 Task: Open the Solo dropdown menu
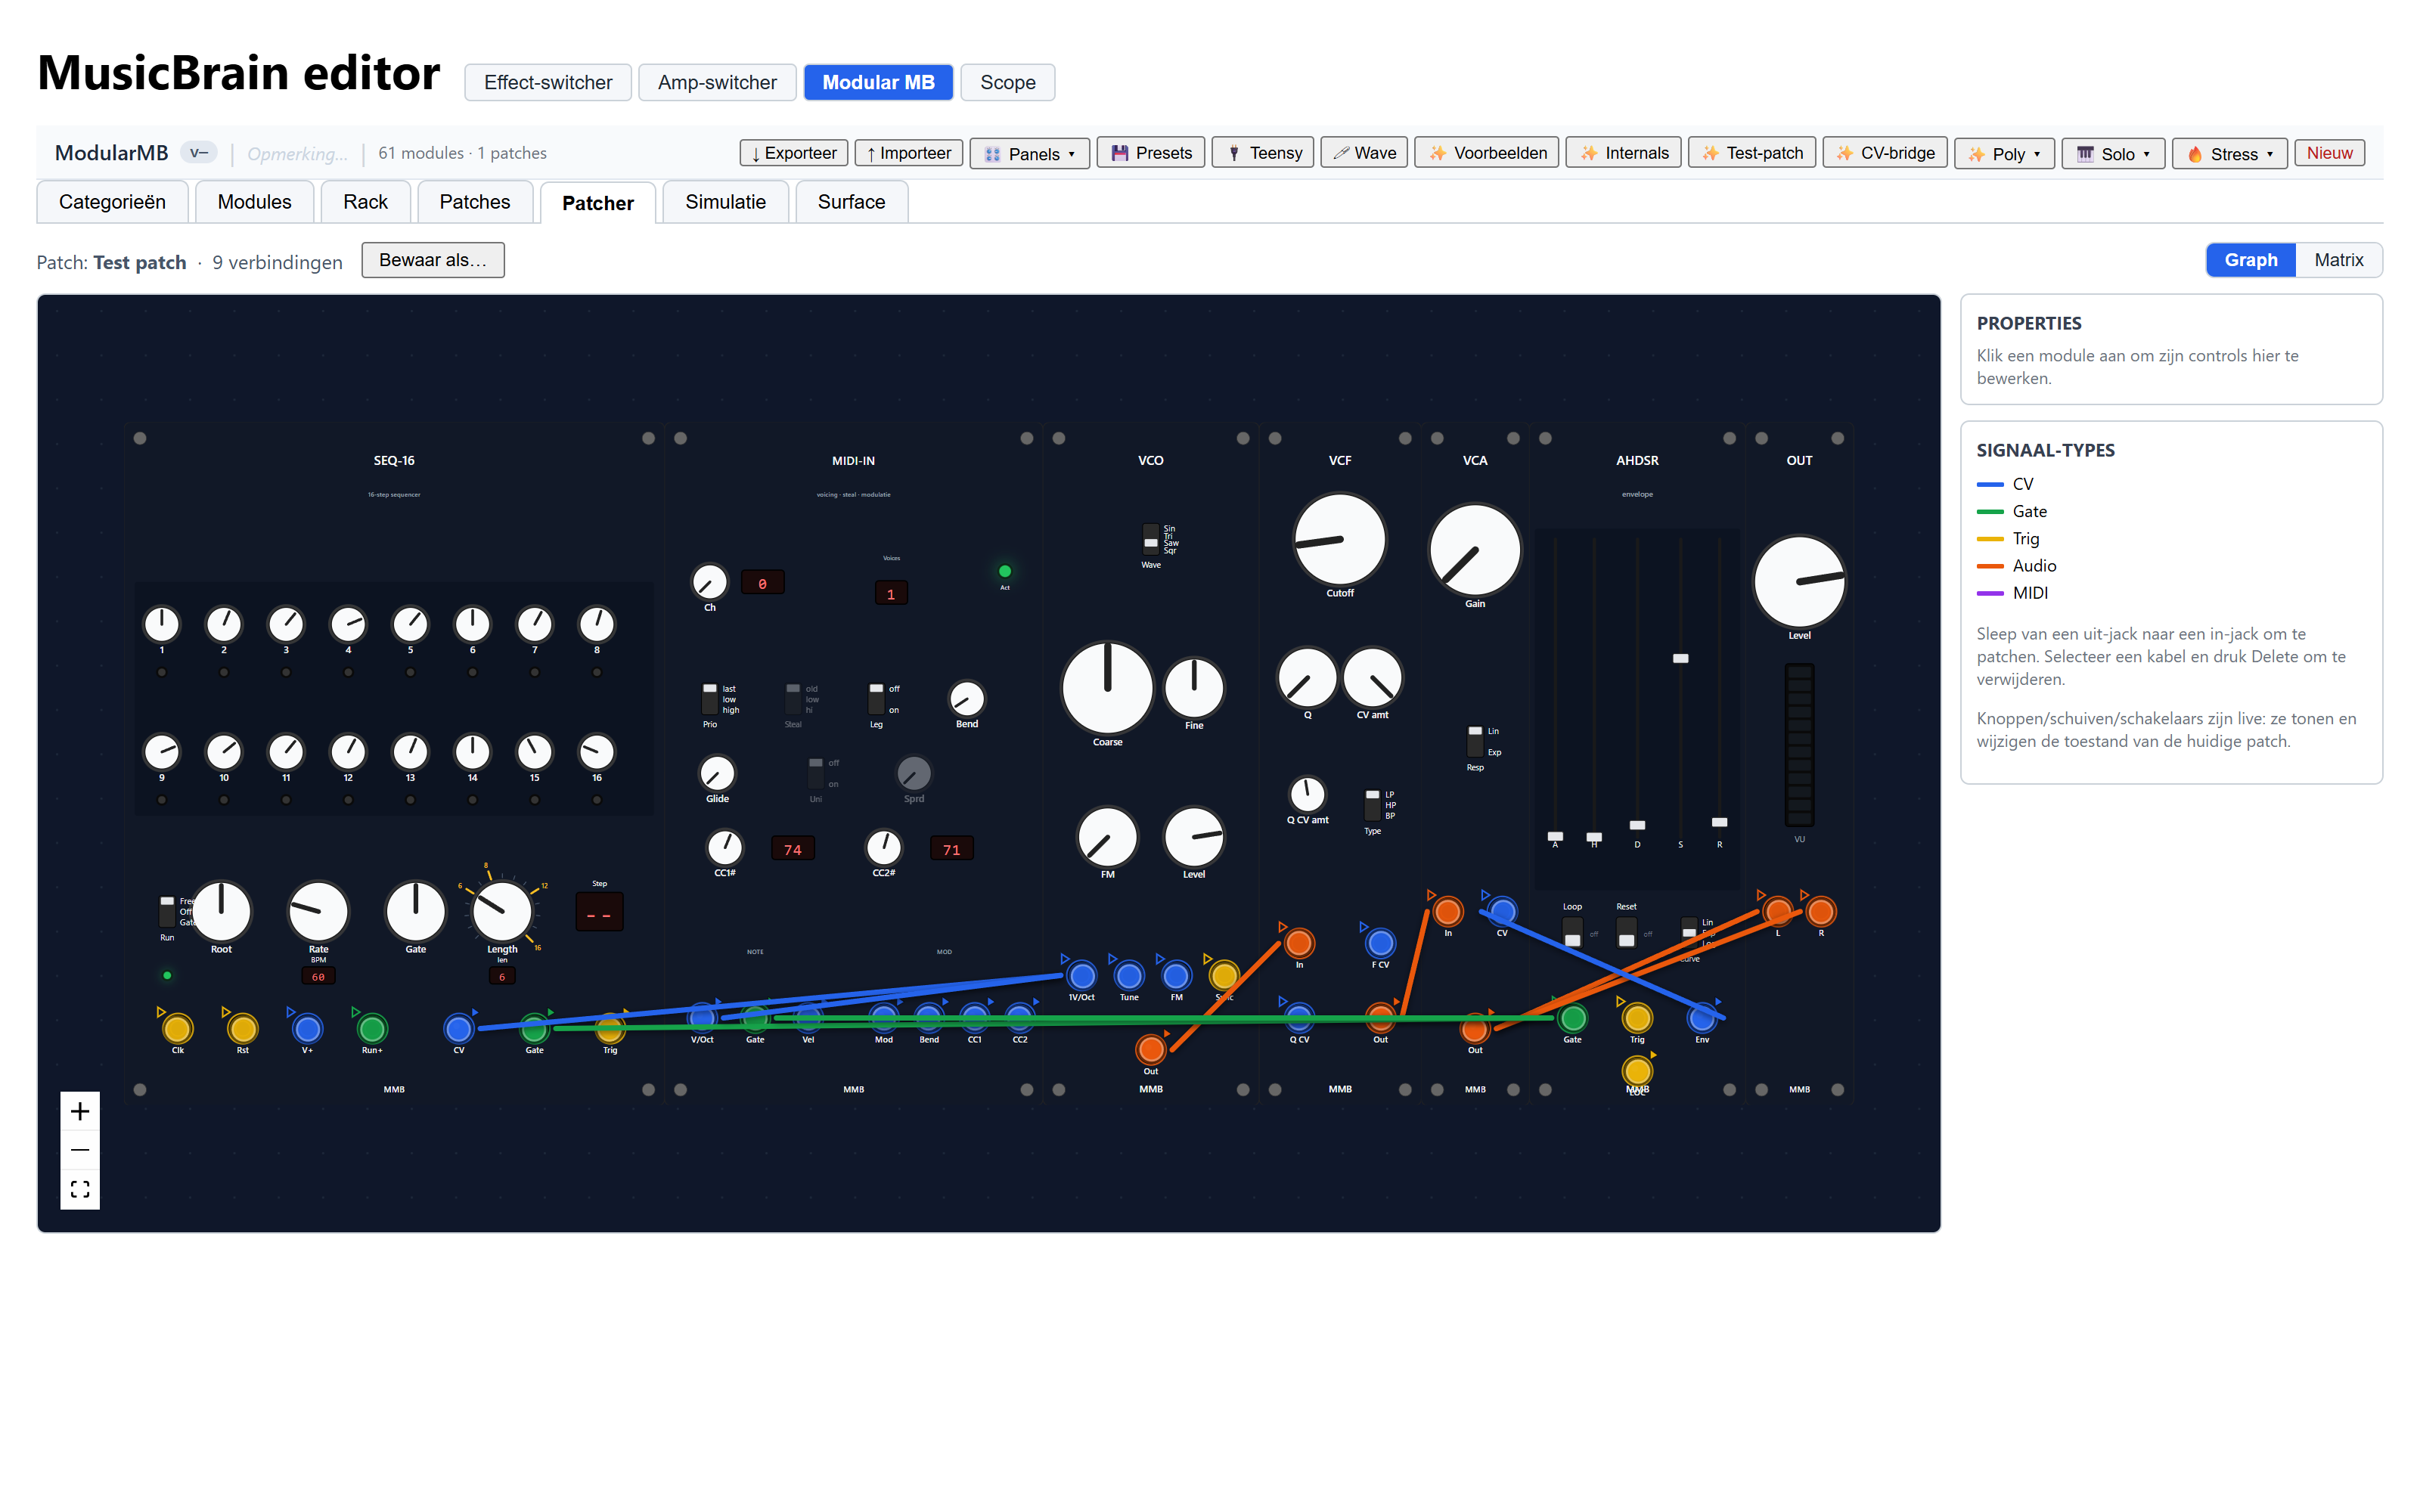click(2113, 153)
